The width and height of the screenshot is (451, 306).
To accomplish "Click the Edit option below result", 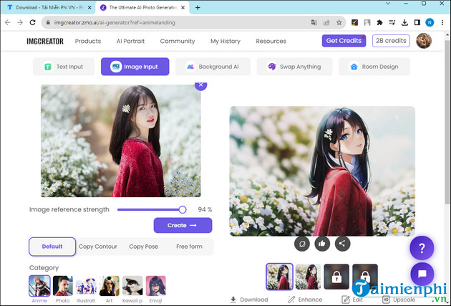I will [x=352, y=300].
